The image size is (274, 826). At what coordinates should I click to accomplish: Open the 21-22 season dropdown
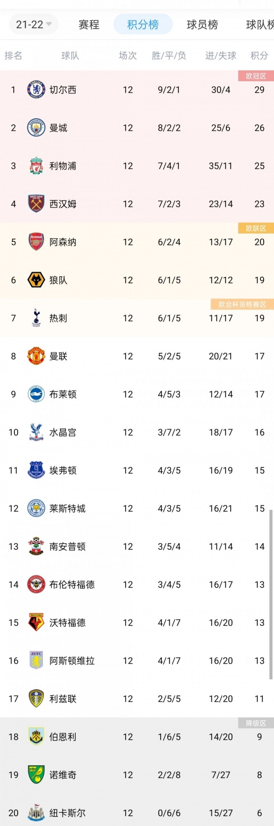click(34, 24)
